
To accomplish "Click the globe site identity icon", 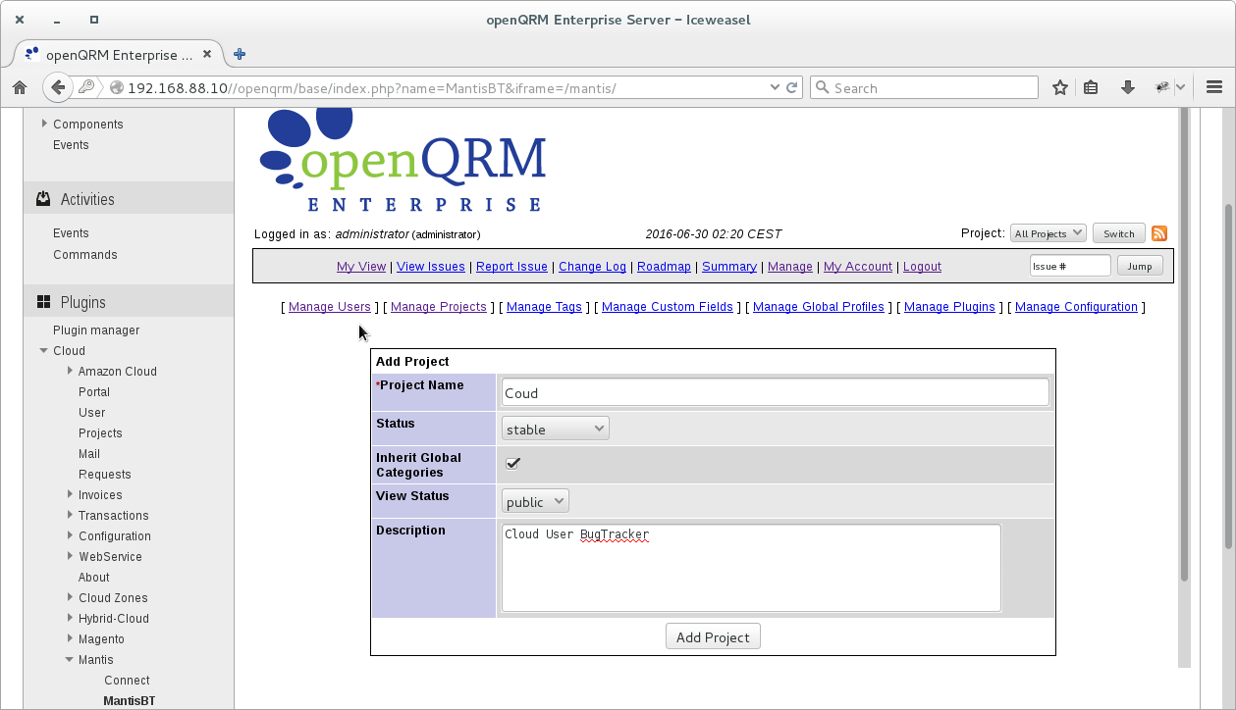I will click(x=117, y=87).
